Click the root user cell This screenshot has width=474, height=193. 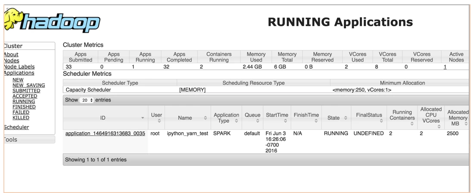click(x=155, y=134)
